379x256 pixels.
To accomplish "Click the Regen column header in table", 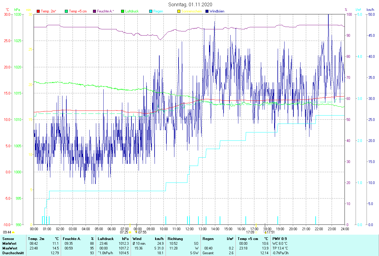I will [208, 239].
